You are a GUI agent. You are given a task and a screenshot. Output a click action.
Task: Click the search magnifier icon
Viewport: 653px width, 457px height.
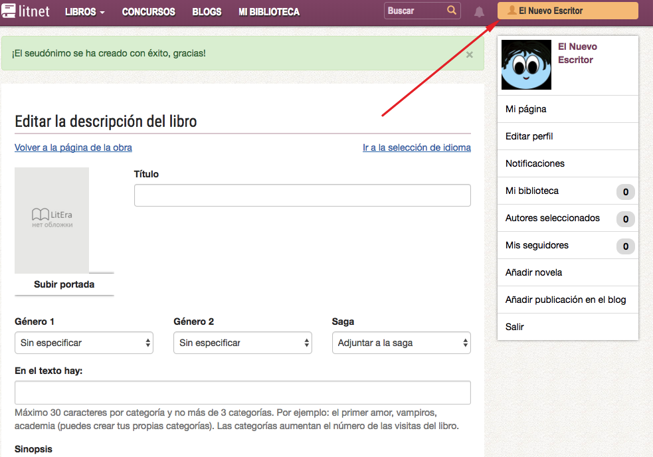[x=452, y=10]
